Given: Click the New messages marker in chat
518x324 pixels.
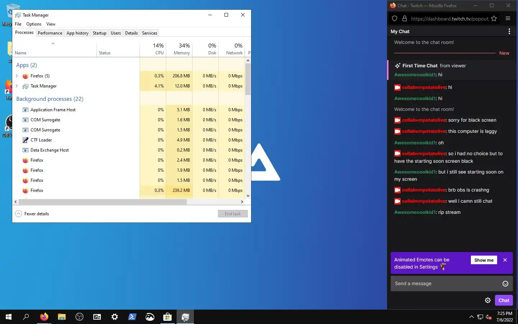Looking at the screenshot, I should (x=504, y=53).
